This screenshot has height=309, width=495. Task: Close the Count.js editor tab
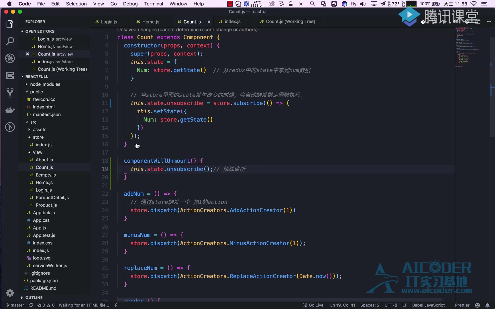pos(209,22)
